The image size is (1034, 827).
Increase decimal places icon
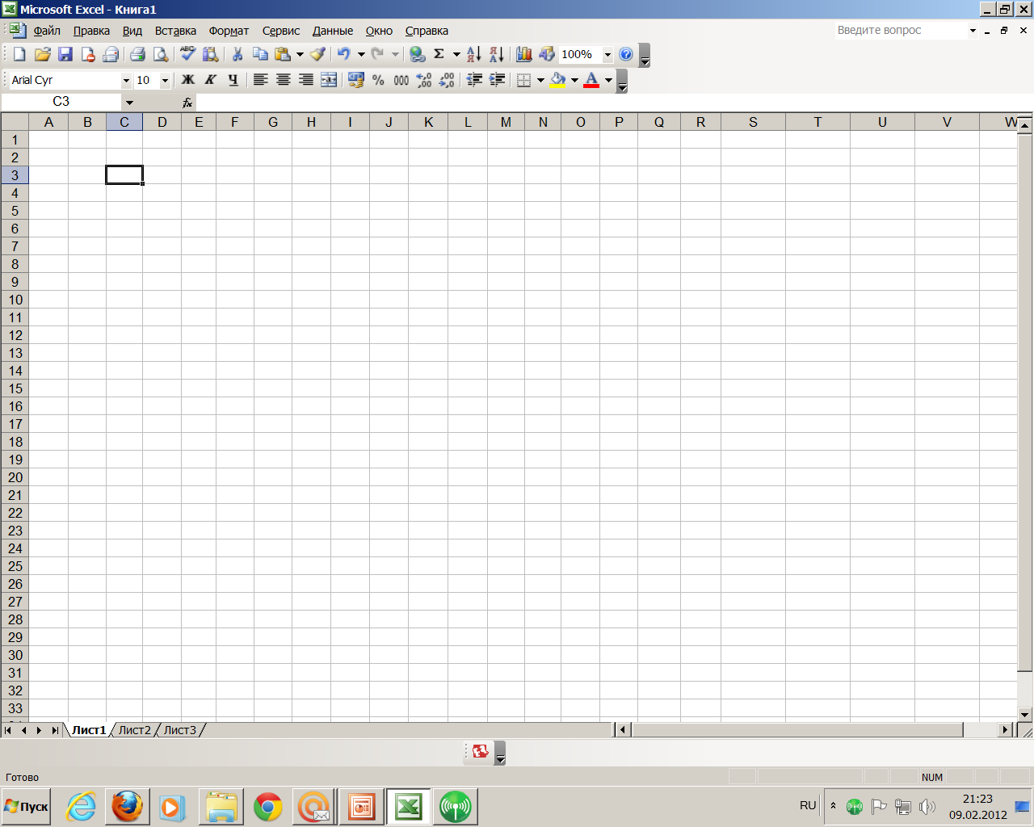(424, 80)
